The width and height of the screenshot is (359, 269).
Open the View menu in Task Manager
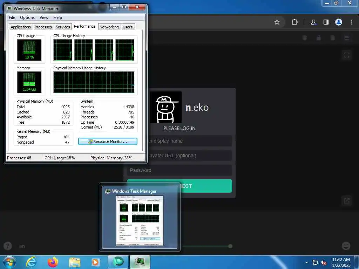point(44,18)
